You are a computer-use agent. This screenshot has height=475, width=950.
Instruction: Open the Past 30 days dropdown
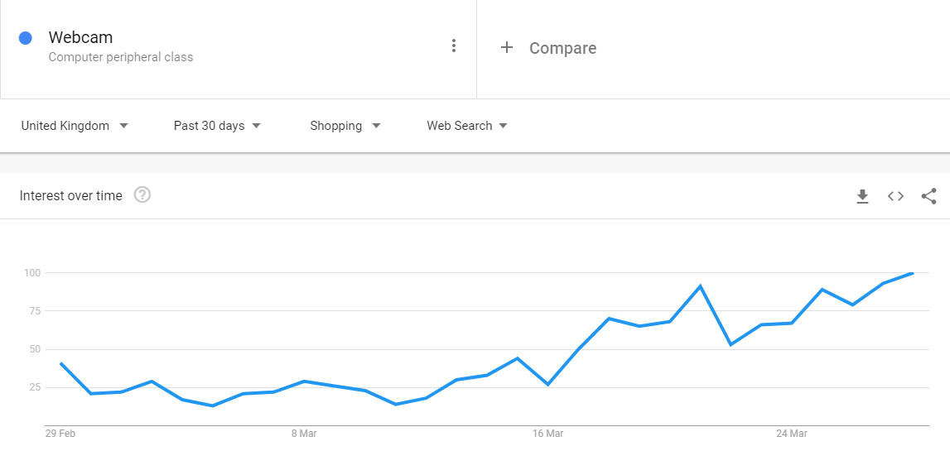click(217, 126)
